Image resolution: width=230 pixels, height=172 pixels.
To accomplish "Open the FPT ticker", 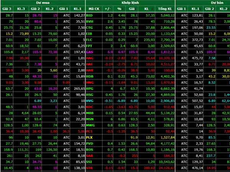I will point(89,46).
